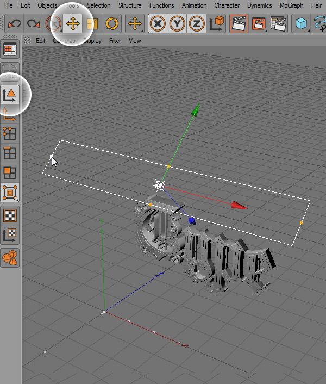
Task: Open the main Edit menu
Action: 25,5
